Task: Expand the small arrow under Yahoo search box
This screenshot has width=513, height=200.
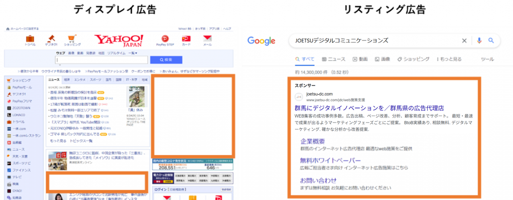Action: 59,65
